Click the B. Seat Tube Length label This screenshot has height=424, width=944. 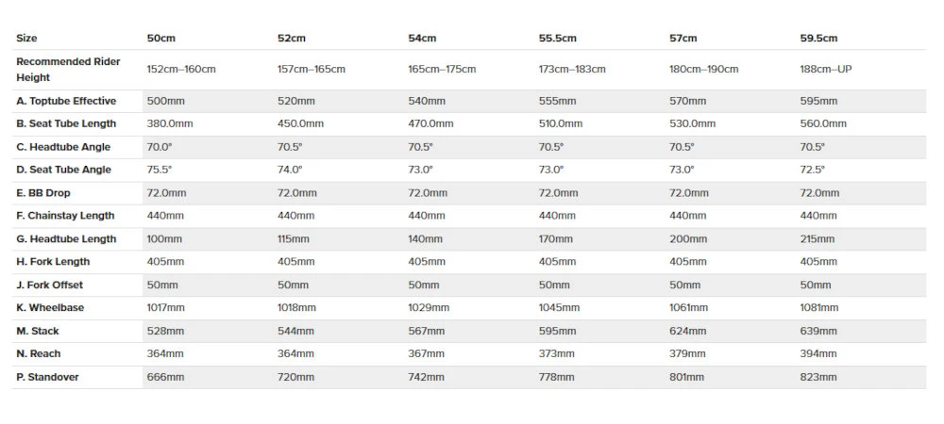click(66, 123)
